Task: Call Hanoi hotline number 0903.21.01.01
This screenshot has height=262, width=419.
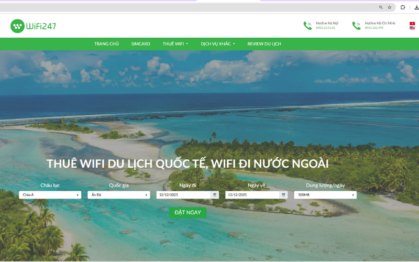Action: click(x=325, y=28)
